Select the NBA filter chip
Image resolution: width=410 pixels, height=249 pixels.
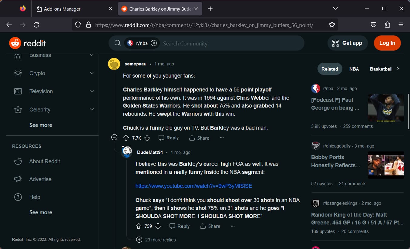point(354,69)
